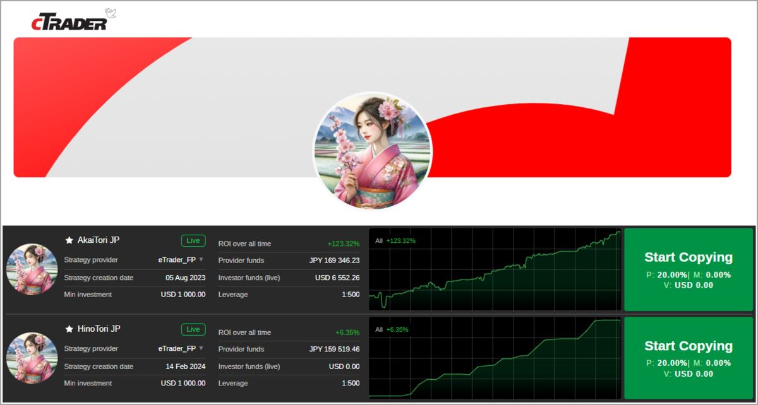Screen dimensions: 758x405
Task: Toggle the Live badge on AkaiTori JP
Action: (193, 240)
